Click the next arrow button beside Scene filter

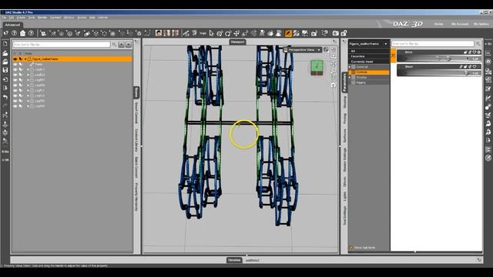click(129, 45)
